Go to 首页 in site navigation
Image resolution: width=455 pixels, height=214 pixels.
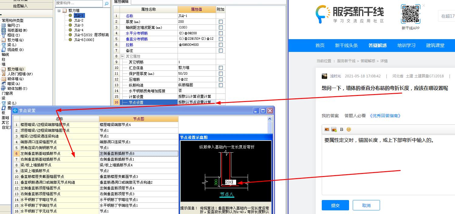320,46
